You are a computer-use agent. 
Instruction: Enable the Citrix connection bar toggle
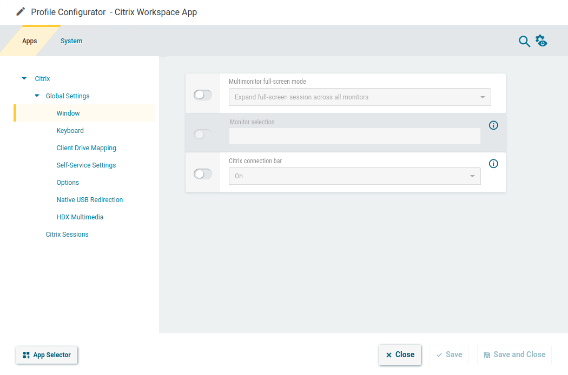pyautogui.click(x=202, y=173)
